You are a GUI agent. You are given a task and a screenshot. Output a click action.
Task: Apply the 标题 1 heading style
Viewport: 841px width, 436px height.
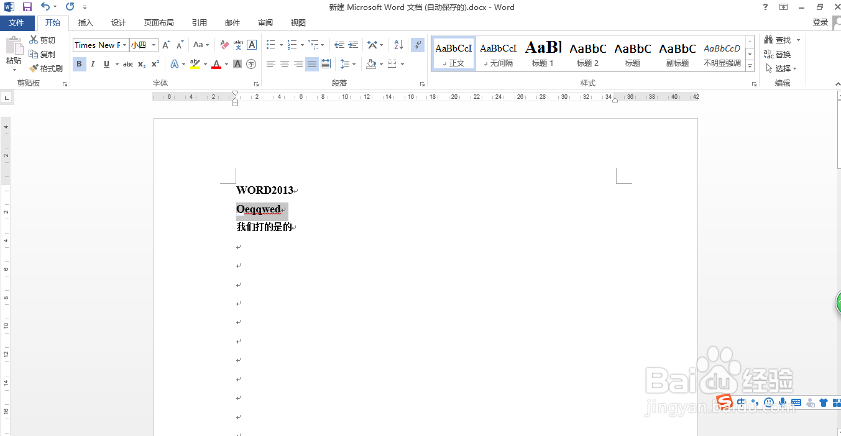543,53
